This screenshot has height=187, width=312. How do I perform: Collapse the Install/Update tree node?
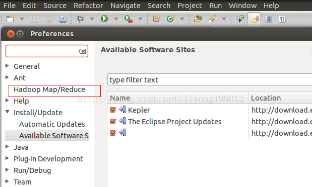point(8,112)
